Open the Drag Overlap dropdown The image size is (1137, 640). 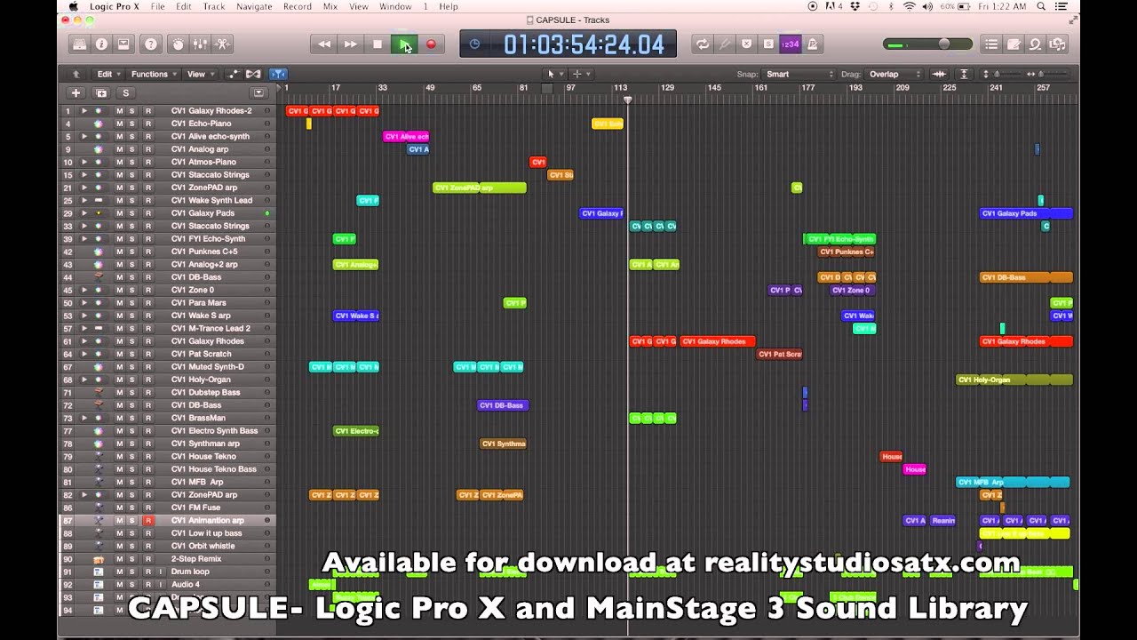tap(894, 74)
